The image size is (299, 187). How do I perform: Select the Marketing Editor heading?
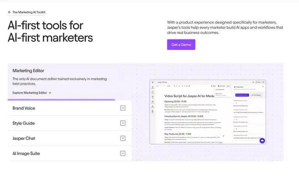[x=28, y=71]
